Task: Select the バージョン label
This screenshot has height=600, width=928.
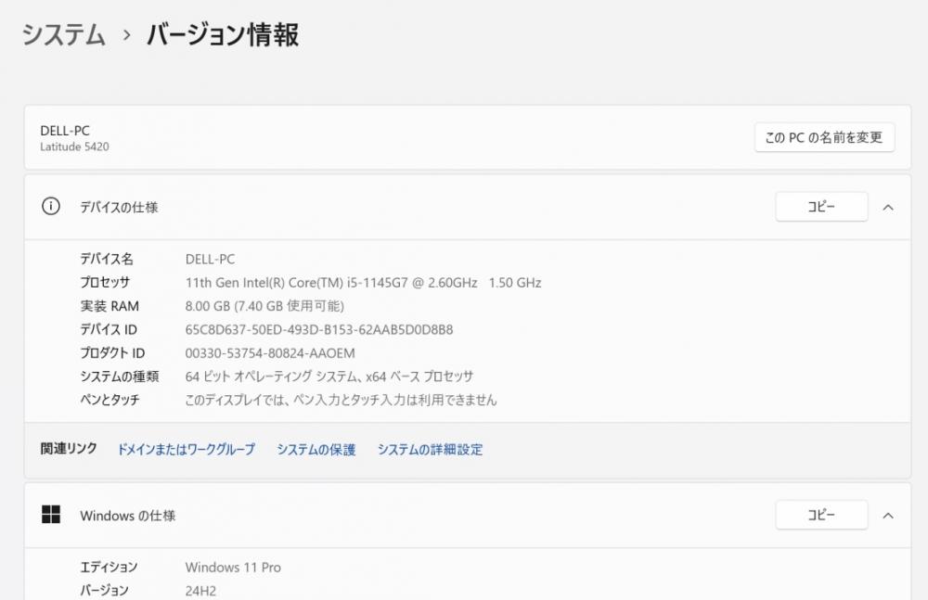Action: click(x=104, y=591)
